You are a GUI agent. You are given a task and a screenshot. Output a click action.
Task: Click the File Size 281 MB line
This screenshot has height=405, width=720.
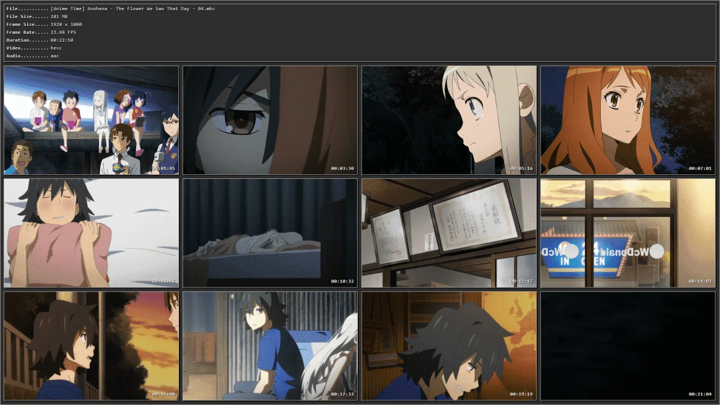click(37, 17)
